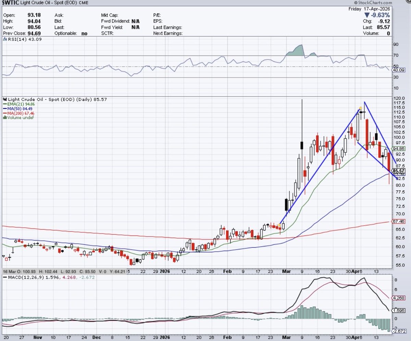Click the MA(50) 84.49 legend text
Viewport: 411px width, 341px height.
coord(20,109)
